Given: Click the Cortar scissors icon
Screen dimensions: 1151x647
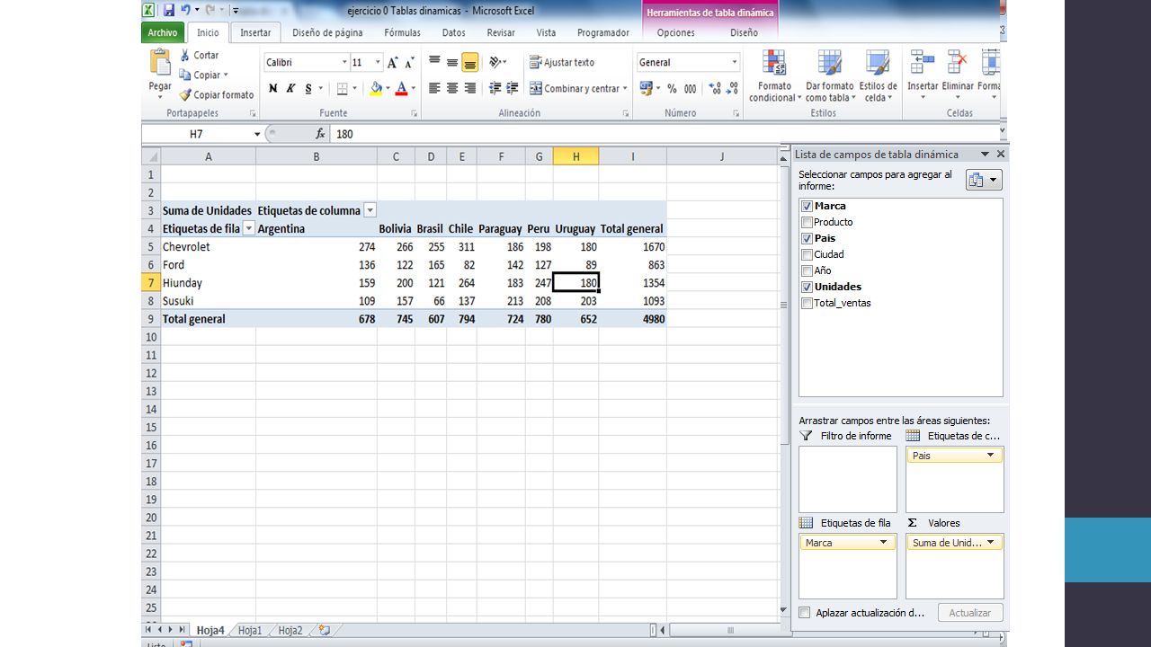Looking at the screenshot, I should pyautogui.click(x=185, y=55).
